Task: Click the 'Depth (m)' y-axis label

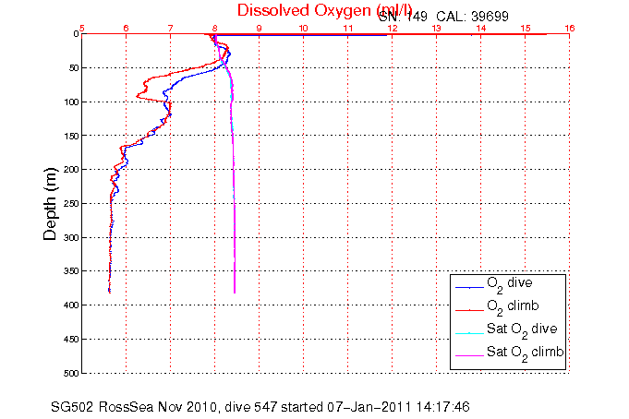Action: coord(51,204)
